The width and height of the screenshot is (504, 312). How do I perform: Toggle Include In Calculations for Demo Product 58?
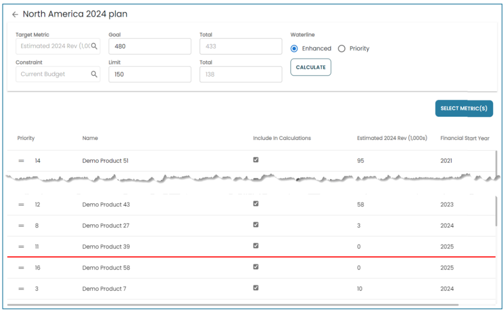click(255, 267)
